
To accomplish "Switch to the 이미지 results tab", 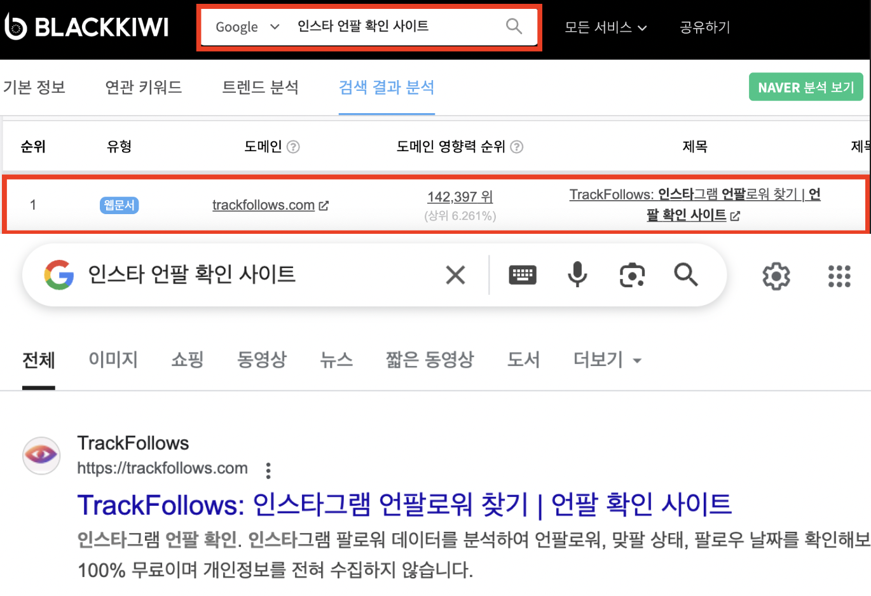I will 113,360.
